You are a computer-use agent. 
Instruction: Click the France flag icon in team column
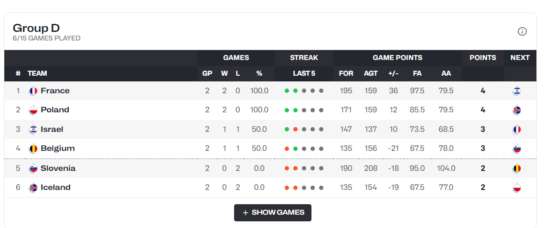[x=33, y=91]
